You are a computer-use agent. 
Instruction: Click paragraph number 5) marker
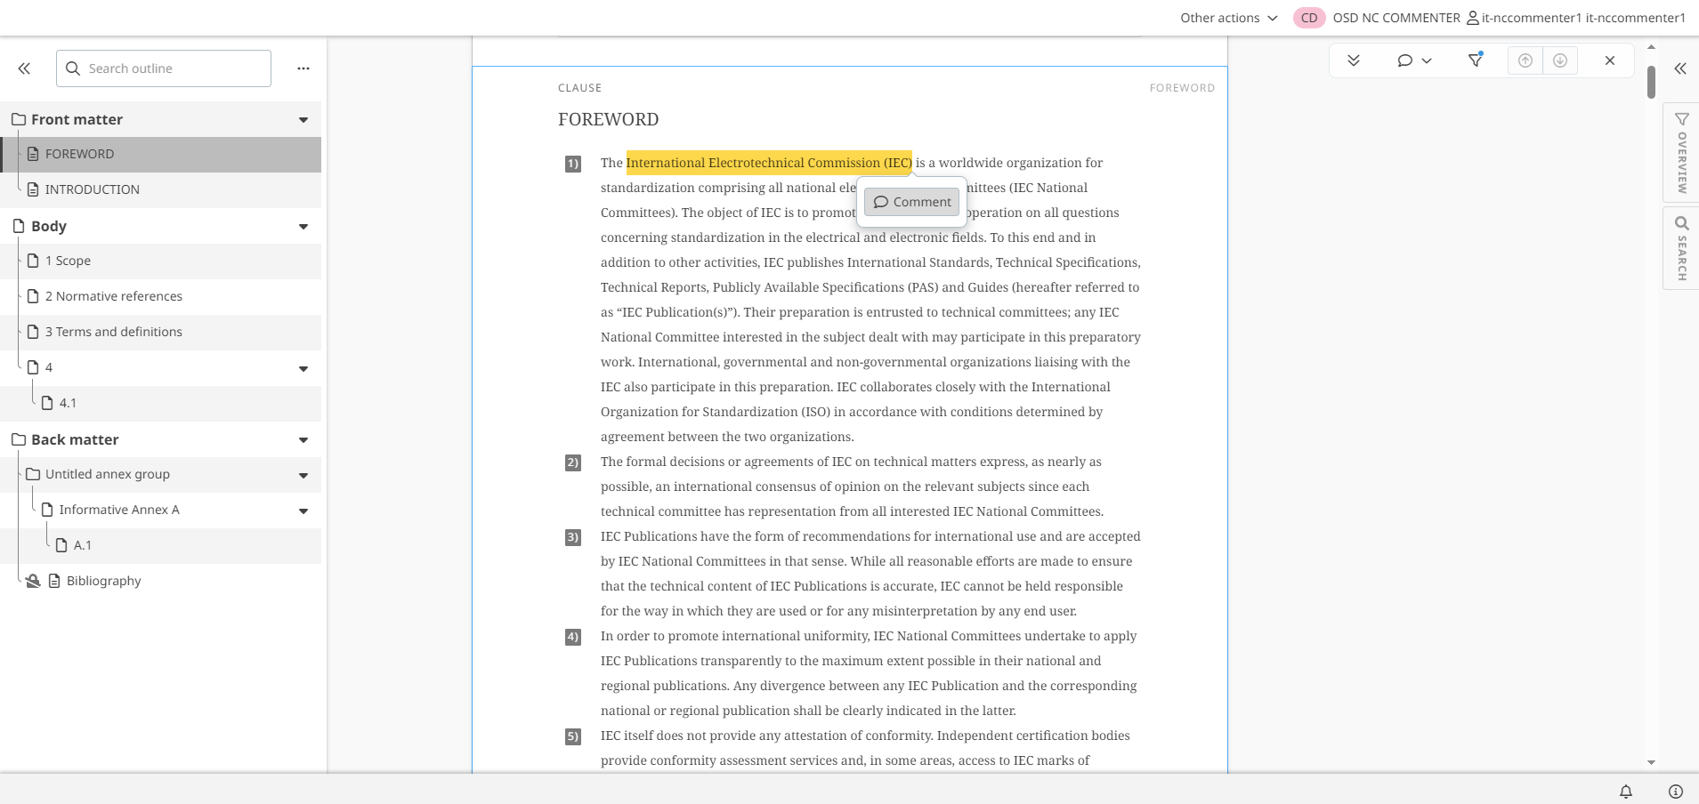coord(573,736)
